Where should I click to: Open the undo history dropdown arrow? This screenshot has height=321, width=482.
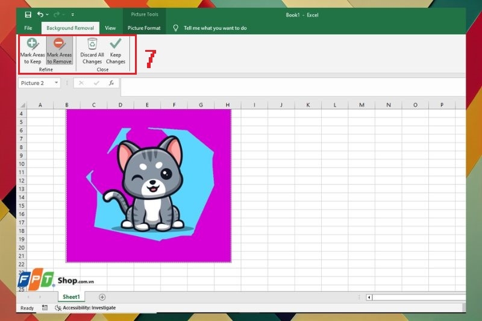(47, 14)
